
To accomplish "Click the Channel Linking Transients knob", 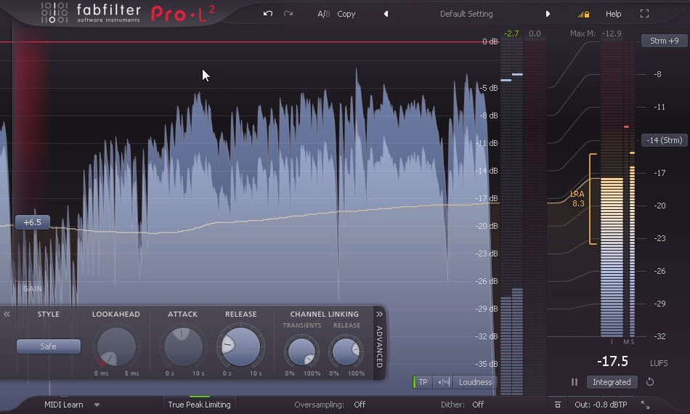I will point(301,351).
